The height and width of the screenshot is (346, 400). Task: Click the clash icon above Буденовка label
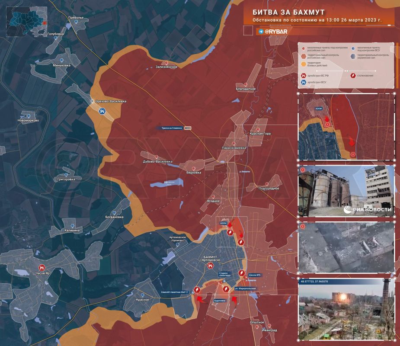tap(225, 289)
